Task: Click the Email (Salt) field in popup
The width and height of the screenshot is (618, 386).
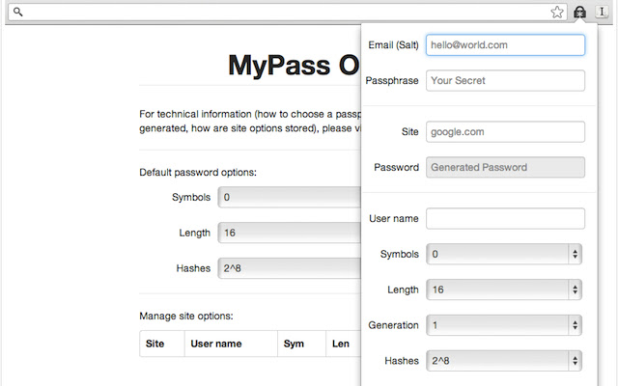Action: tap(505, 45)
